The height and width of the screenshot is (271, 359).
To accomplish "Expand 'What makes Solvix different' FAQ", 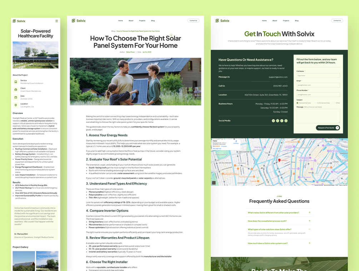I will pos(310,212).
